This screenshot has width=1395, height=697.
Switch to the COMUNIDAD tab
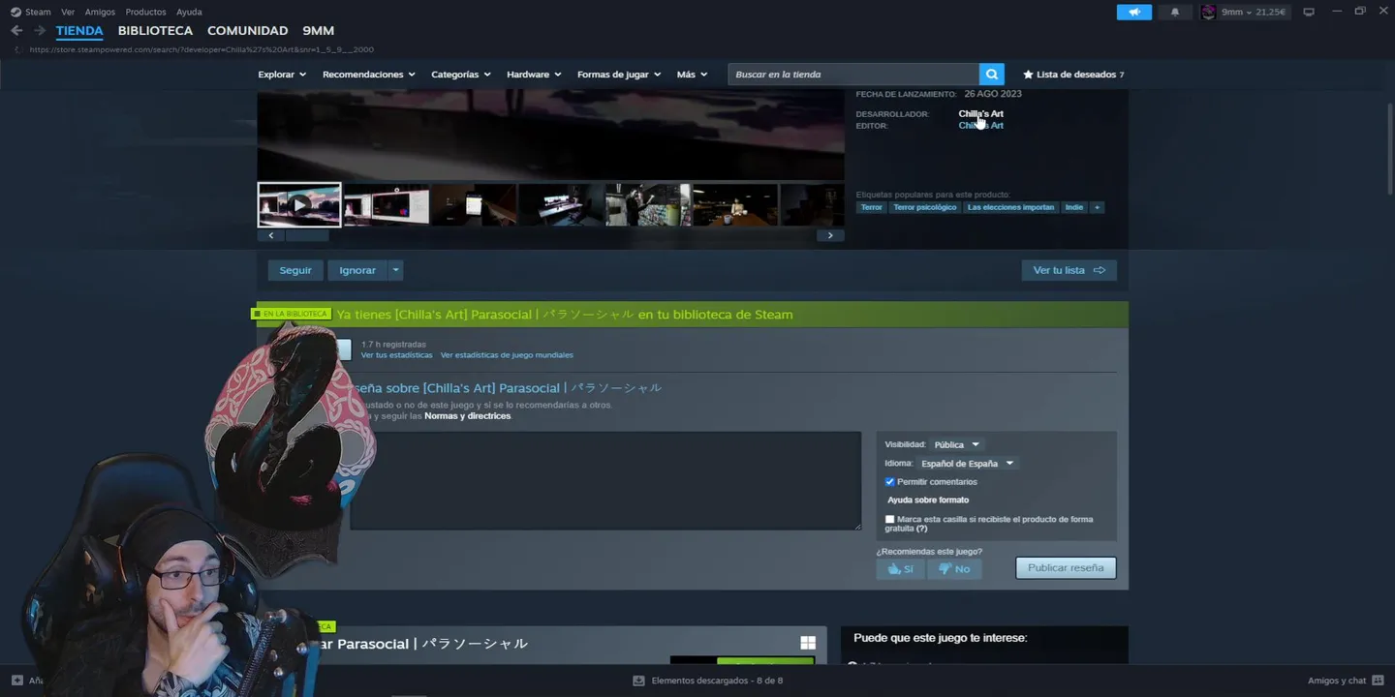pos(247,31)
